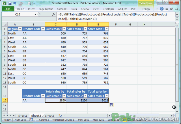The width and height of the screenshot is (181, 124).
Task: Open the Excel application icon menu
Action: pyautogui.click(x=4, y=3)
